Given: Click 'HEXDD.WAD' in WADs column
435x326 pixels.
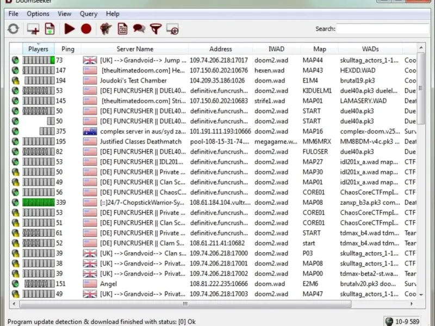Looking at the screenshot, I should [x=358, y=71].
